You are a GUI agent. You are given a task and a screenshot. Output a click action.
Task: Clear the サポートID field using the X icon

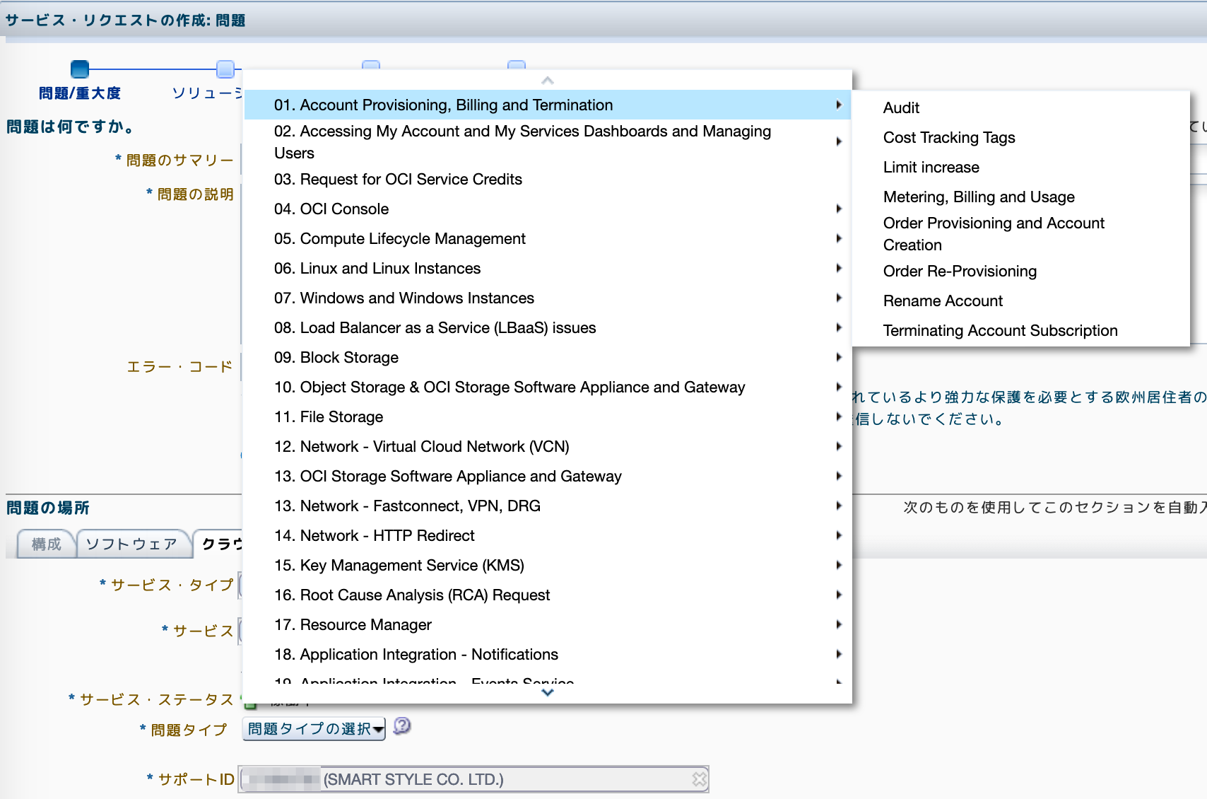(699, 779)
